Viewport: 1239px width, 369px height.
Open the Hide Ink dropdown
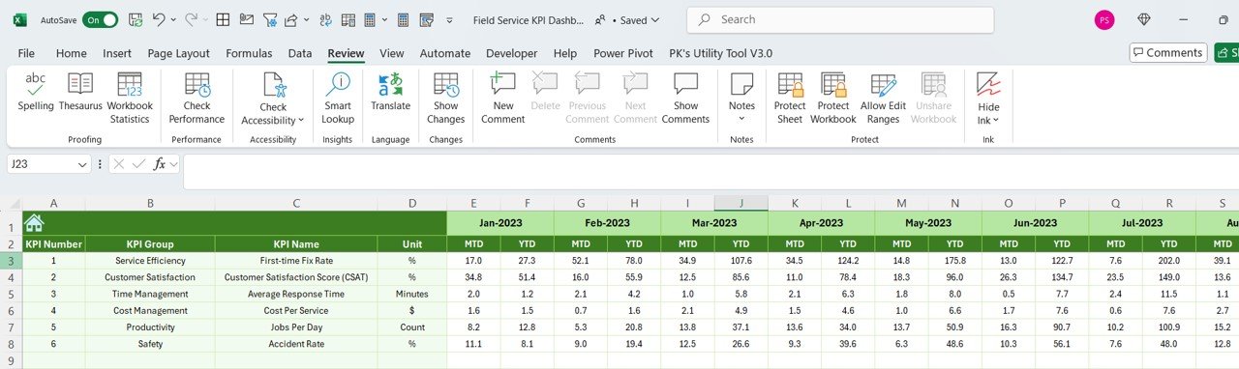(988, 99)
